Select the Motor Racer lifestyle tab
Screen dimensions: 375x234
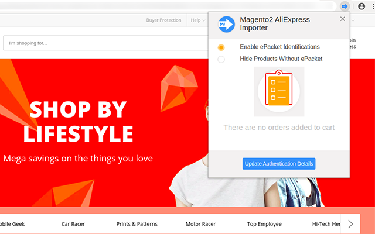[200, 224]
